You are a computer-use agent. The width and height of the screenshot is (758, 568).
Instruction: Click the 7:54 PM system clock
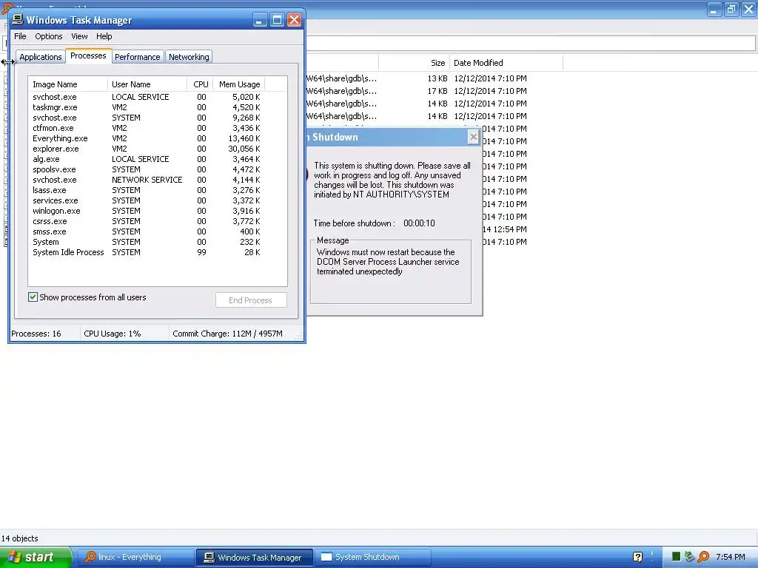coord(731,558)
